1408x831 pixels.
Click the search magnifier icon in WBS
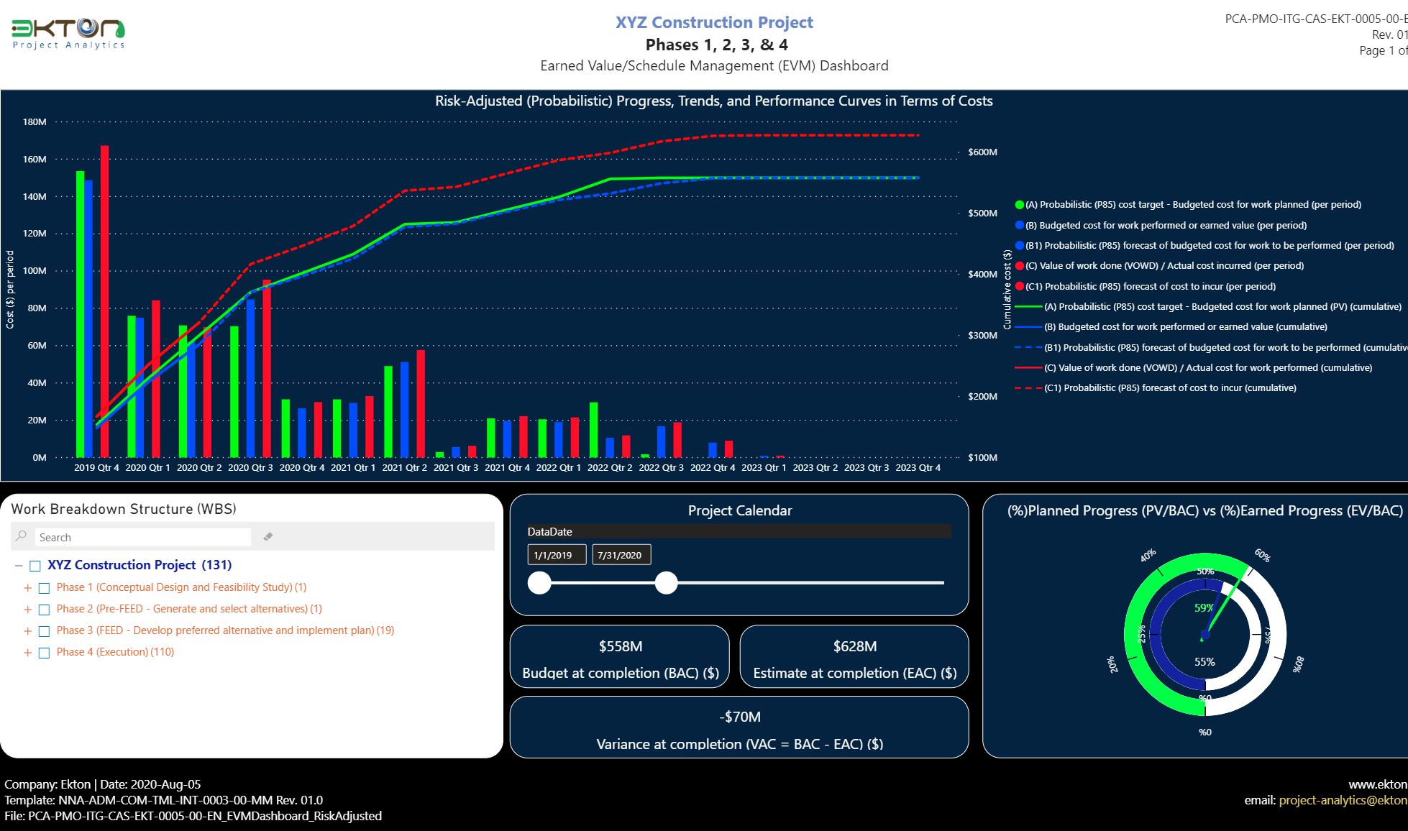[x=22, y=536]
